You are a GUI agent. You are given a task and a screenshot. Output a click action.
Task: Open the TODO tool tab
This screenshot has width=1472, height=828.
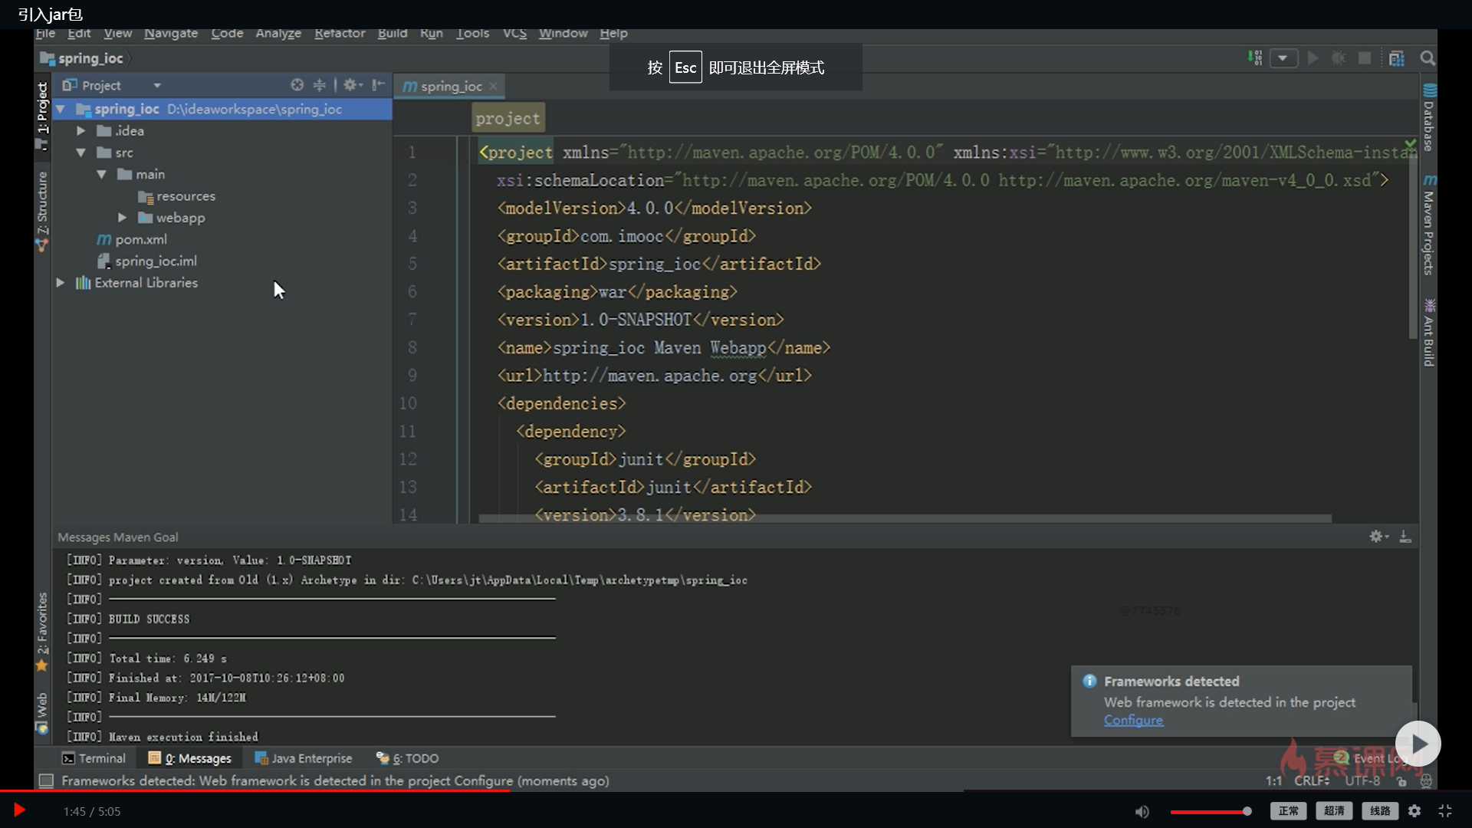(407, 758)
